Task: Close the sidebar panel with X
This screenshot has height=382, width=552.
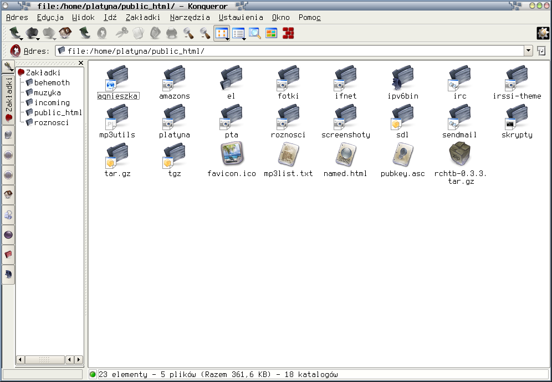Action: (81, 63)
